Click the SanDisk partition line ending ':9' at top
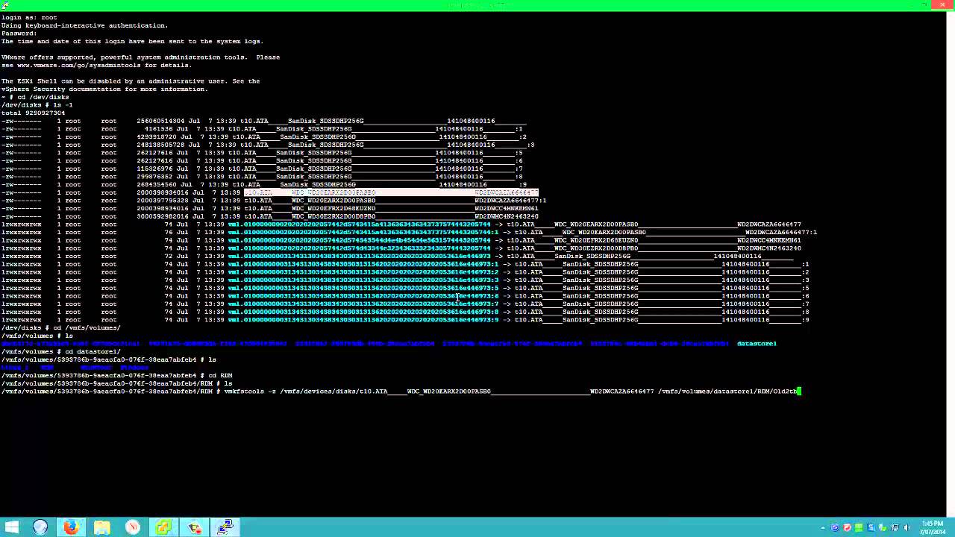Screen dimensions: 955x537 point(264,184)
